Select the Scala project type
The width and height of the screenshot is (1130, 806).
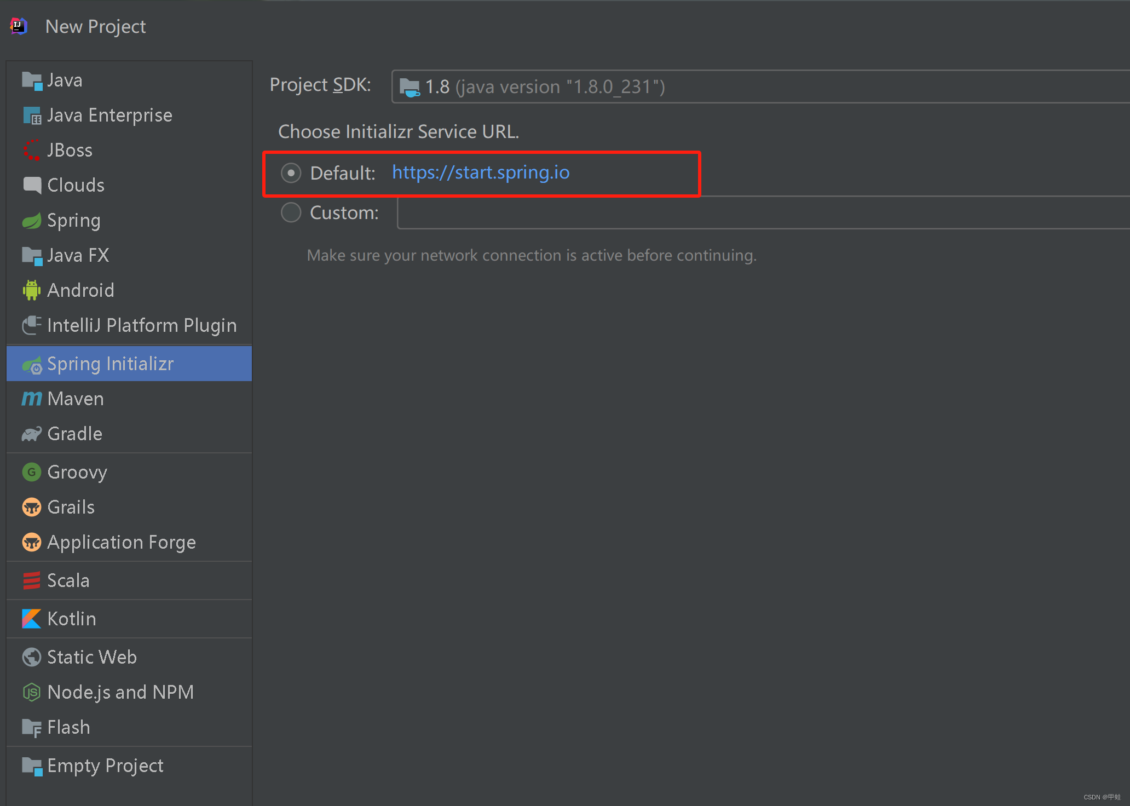click(x=67, y=580)
